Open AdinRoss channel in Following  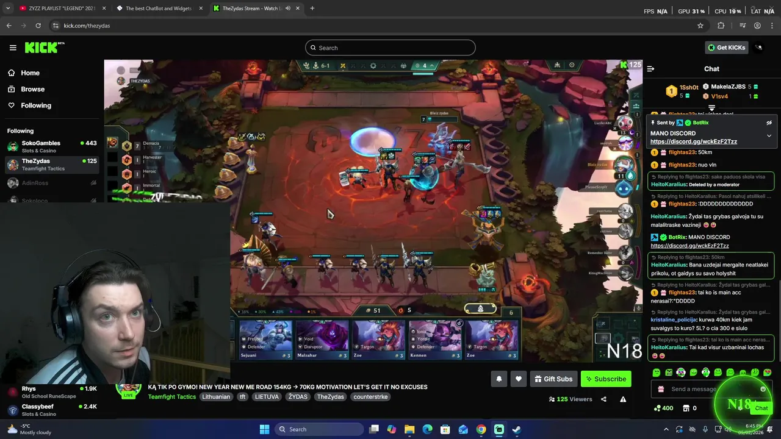52,183
